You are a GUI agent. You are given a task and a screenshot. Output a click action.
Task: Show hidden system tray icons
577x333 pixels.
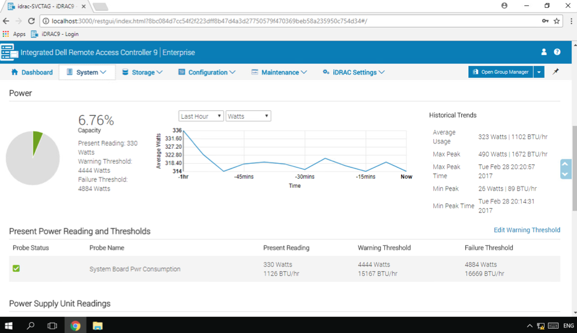[530, 326]
